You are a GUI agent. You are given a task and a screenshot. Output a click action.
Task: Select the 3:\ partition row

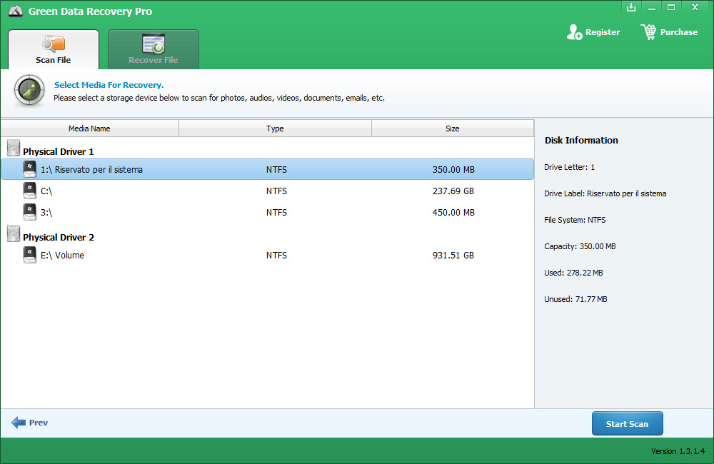[267, 212]
